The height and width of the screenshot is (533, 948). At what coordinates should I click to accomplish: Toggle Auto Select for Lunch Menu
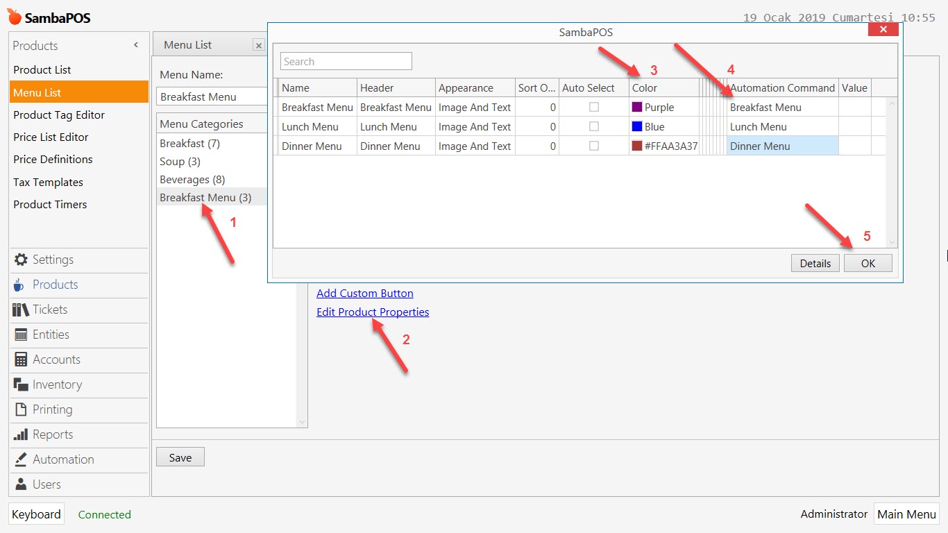(x=594, y=126)
